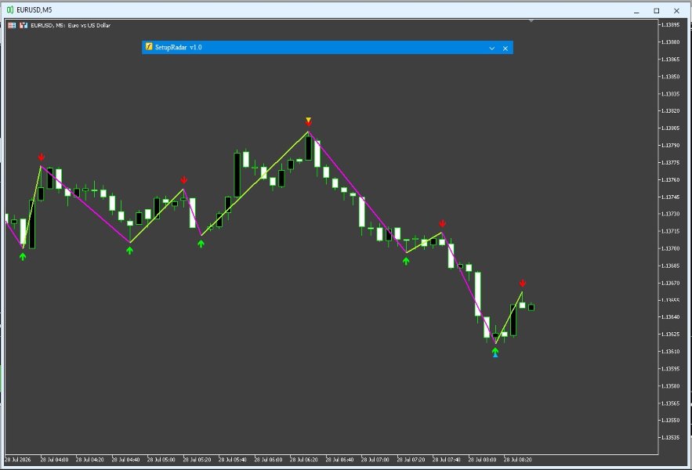Minimize the EURUSD,M5 chart window
The image size is (692, 470).
pos(636,11)
